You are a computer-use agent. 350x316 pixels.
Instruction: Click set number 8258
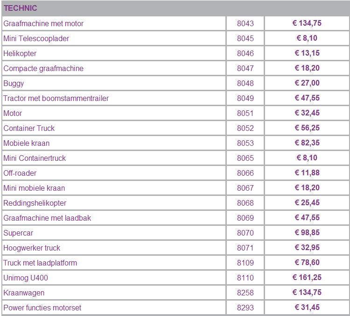coord(245,293)
